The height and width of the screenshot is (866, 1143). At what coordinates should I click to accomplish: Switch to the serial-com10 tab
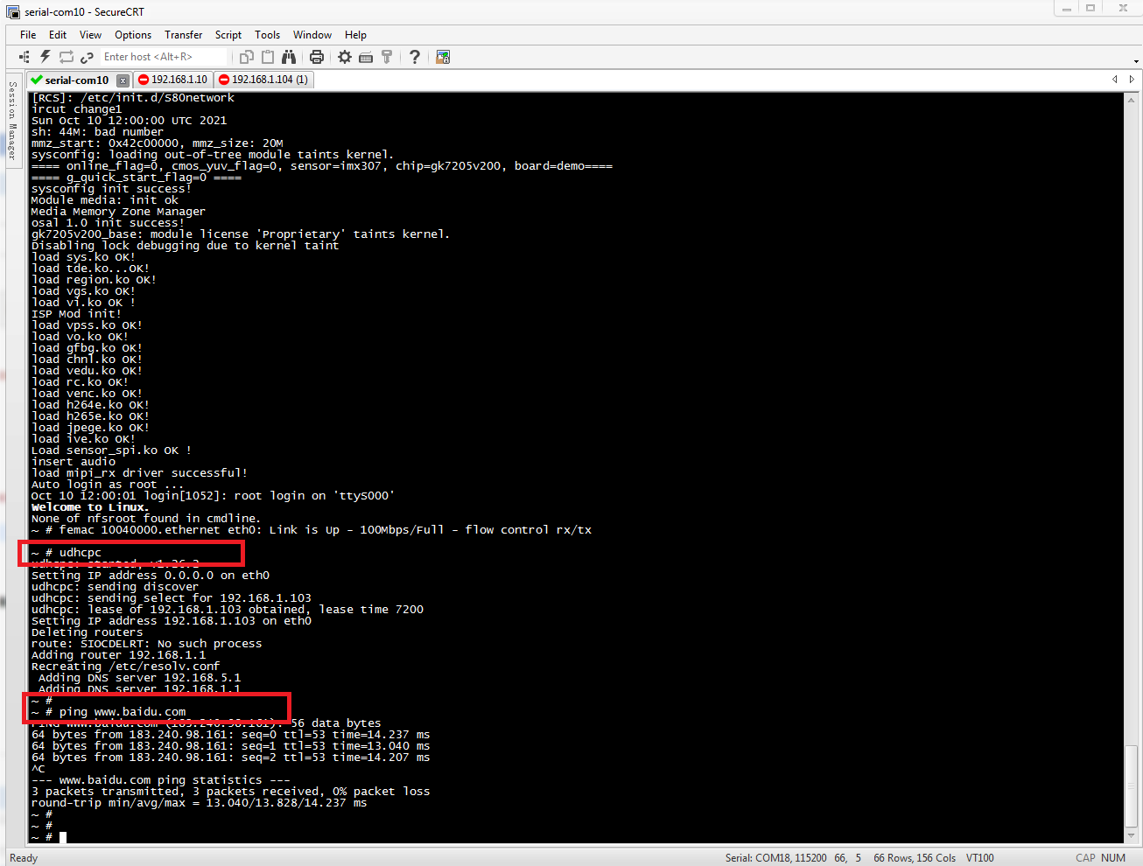[77, 80]
